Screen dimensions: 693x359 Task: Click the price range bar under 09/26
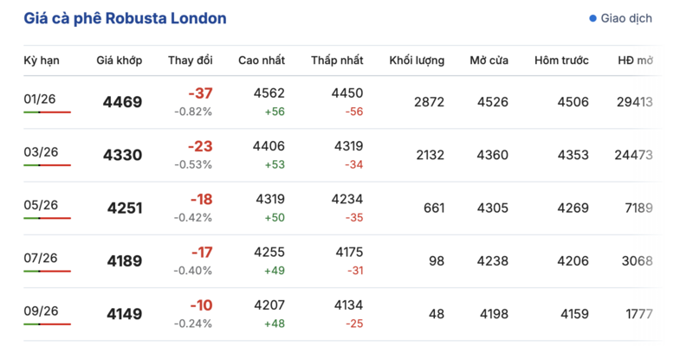47,324
